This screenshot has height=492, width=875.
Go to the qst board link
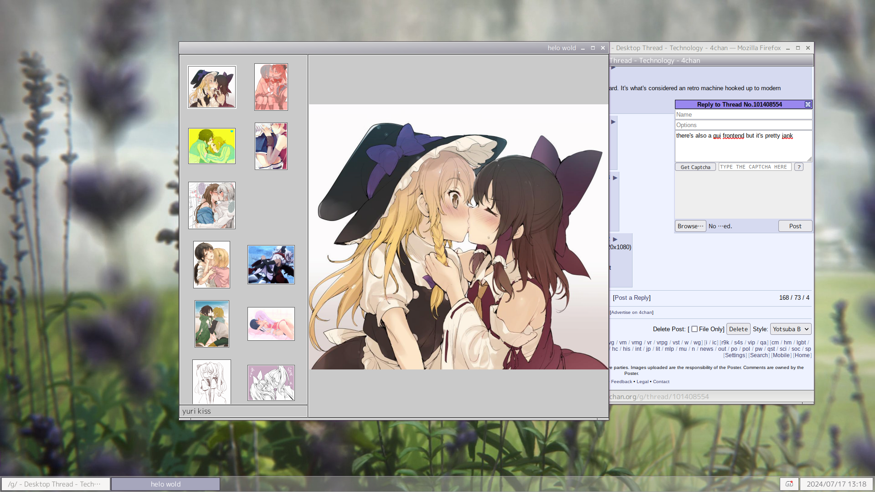coord(771,349)
